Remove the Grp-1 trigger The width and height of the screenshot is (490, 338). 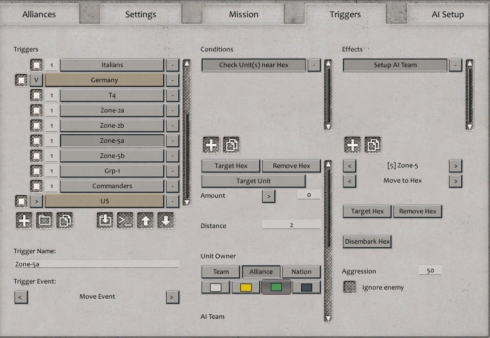point(172,171)
